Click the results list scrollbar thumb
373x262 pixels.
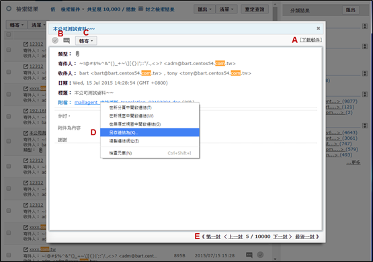click(275, 14)
